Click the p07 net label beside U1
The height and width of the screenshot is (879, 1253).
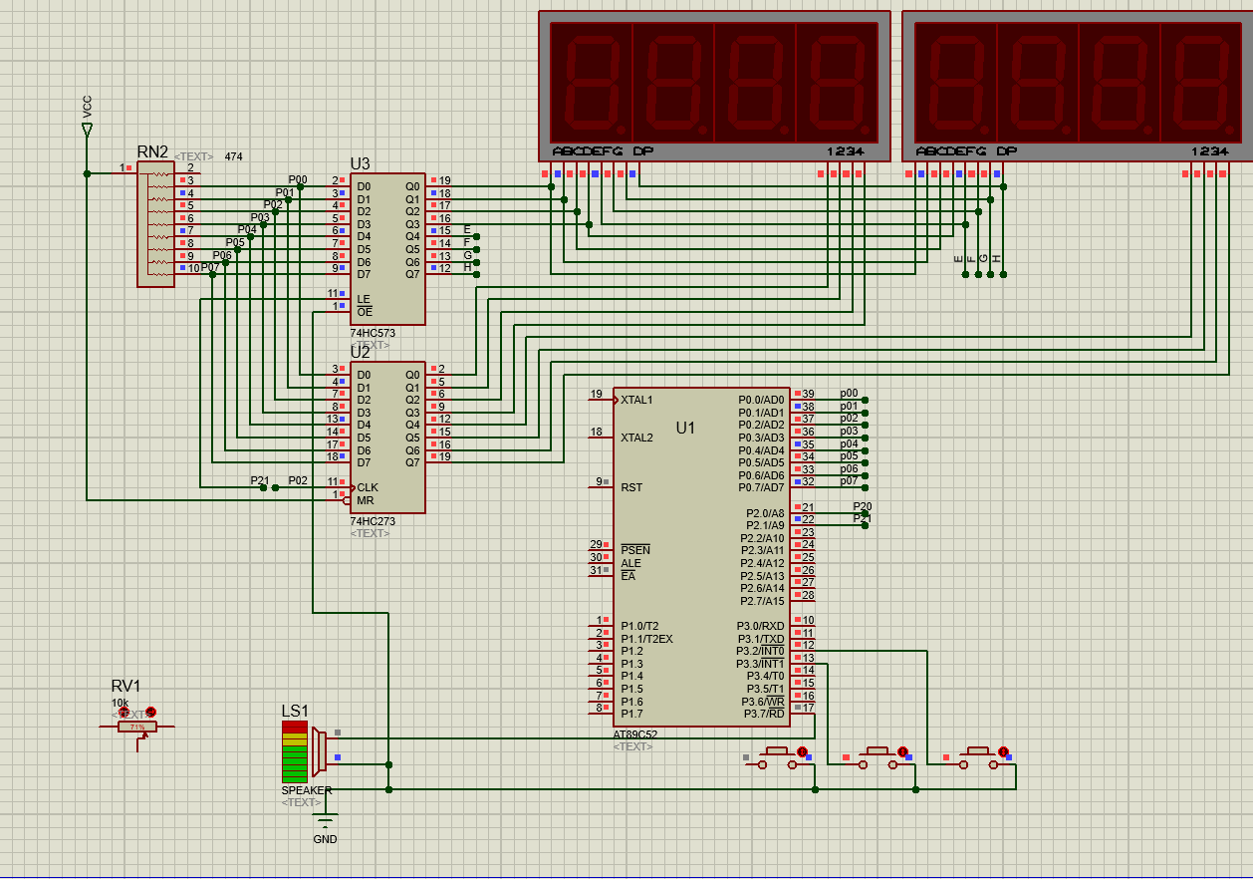tap(849, 481)
